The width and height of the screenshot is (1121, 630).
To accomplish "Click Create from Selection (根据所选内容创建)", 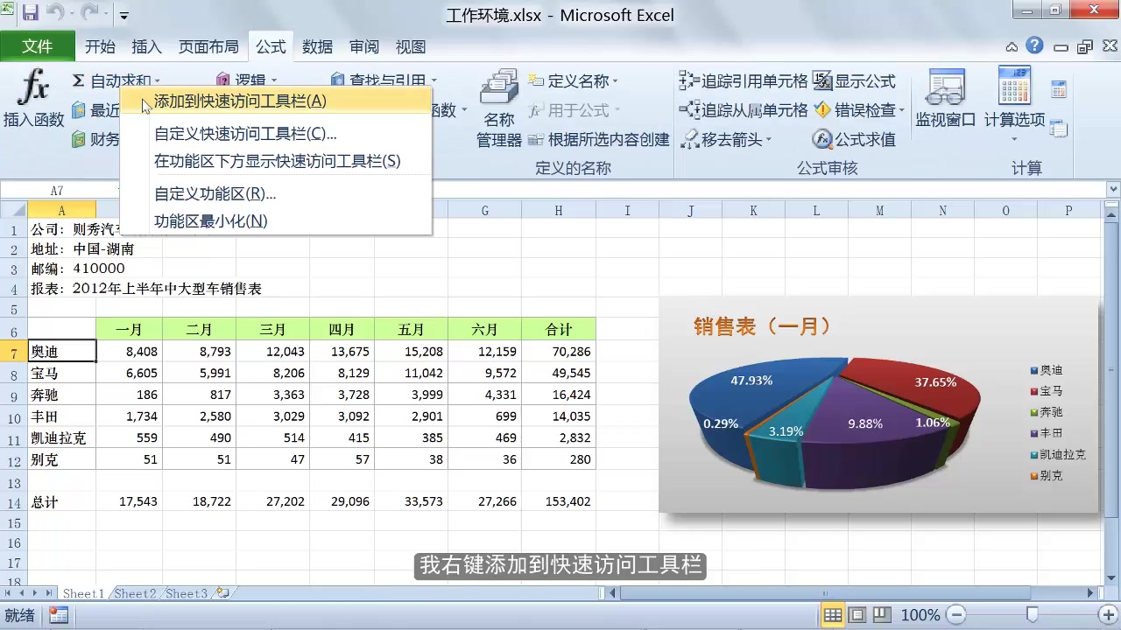I will pos(600,139).
